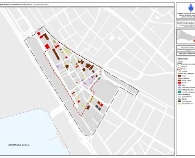Click the black dashed boundary legend symbol

[x=179, y=64]
